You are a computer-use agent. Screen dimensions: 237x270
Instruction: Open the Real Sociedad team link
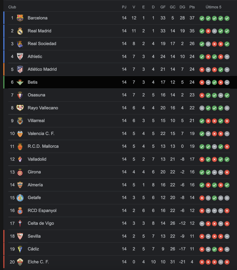click(x=42, y=44)
